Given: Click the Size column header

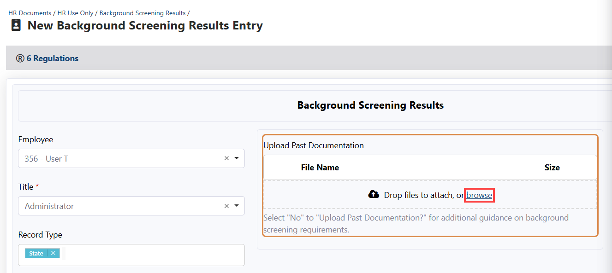Looking at the screenshot, I should tap(552, 168).
